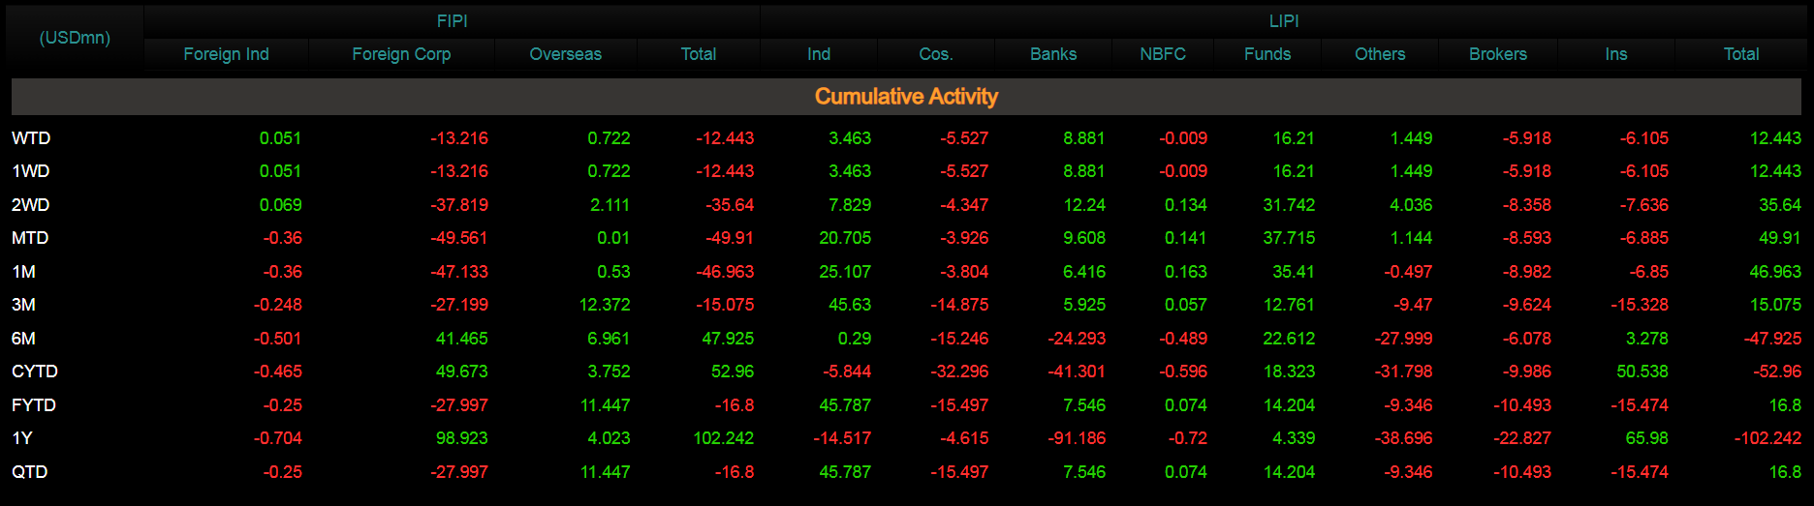The height and width of the screenshot is (506, 1814).
Task: Select the 6M Foreign Corp value 41.465
Action: 461,339
